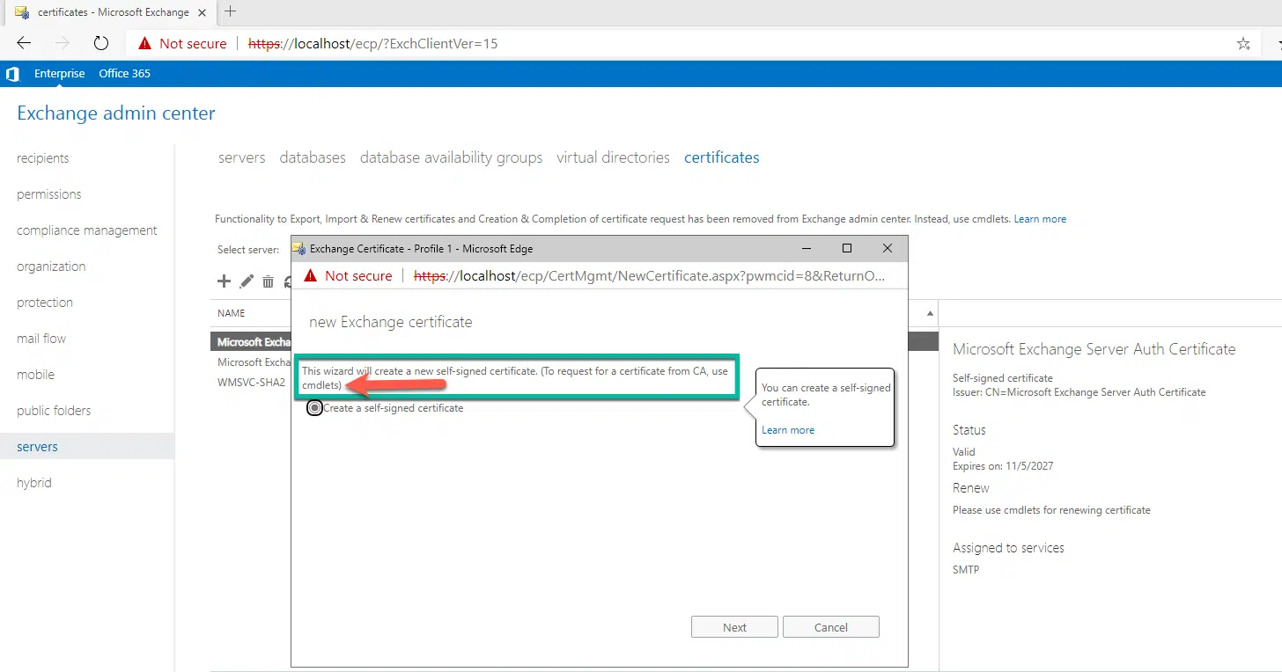Go to permissions in the sidebar
1282x672 pixels.
[49, 194]
